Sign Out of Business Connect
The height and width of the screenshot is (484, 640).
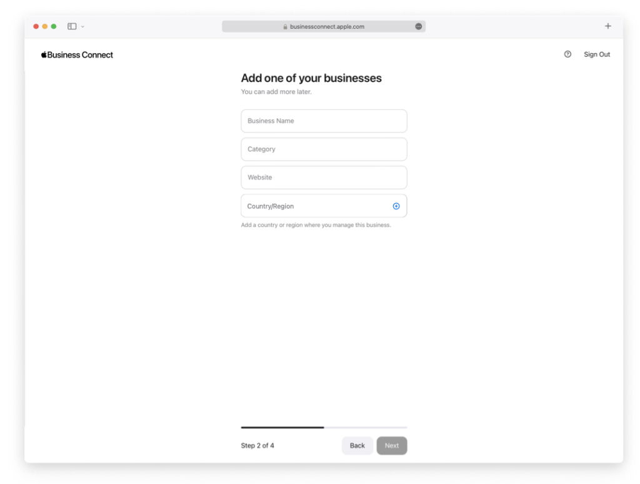(x=596, y=54)
